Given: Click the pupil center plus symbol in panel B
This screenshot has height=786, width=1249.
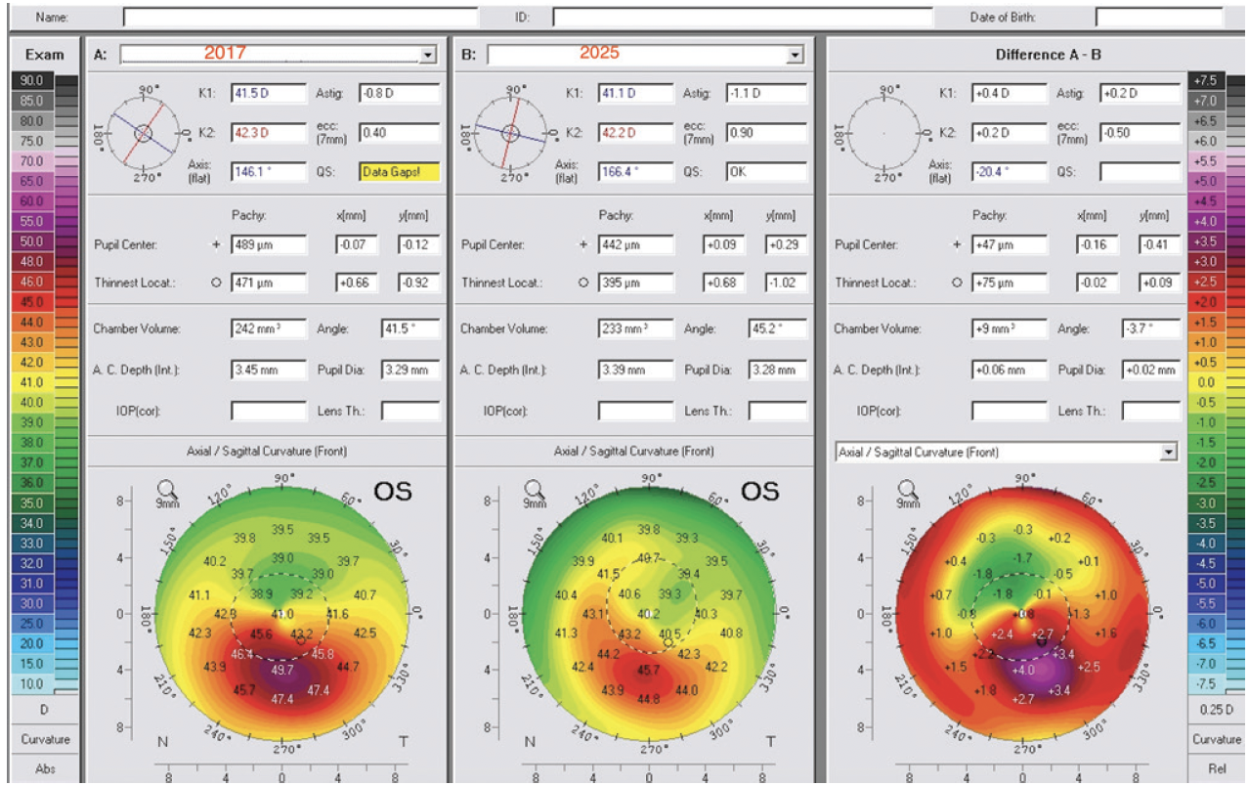Looking at the screenshot, I should (584, 244).
